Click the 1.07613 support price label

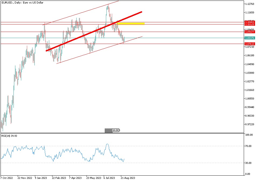(249, 44)
